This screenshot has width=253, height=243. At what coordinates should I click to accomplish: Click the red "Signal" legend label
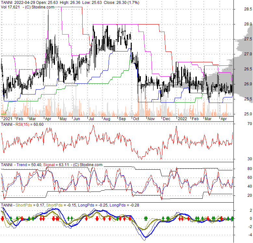pyautogui.click(x=49, y=165)
